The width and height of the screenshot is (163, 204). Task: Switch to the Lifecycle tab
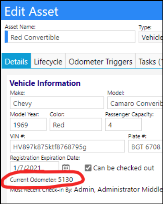48,62
